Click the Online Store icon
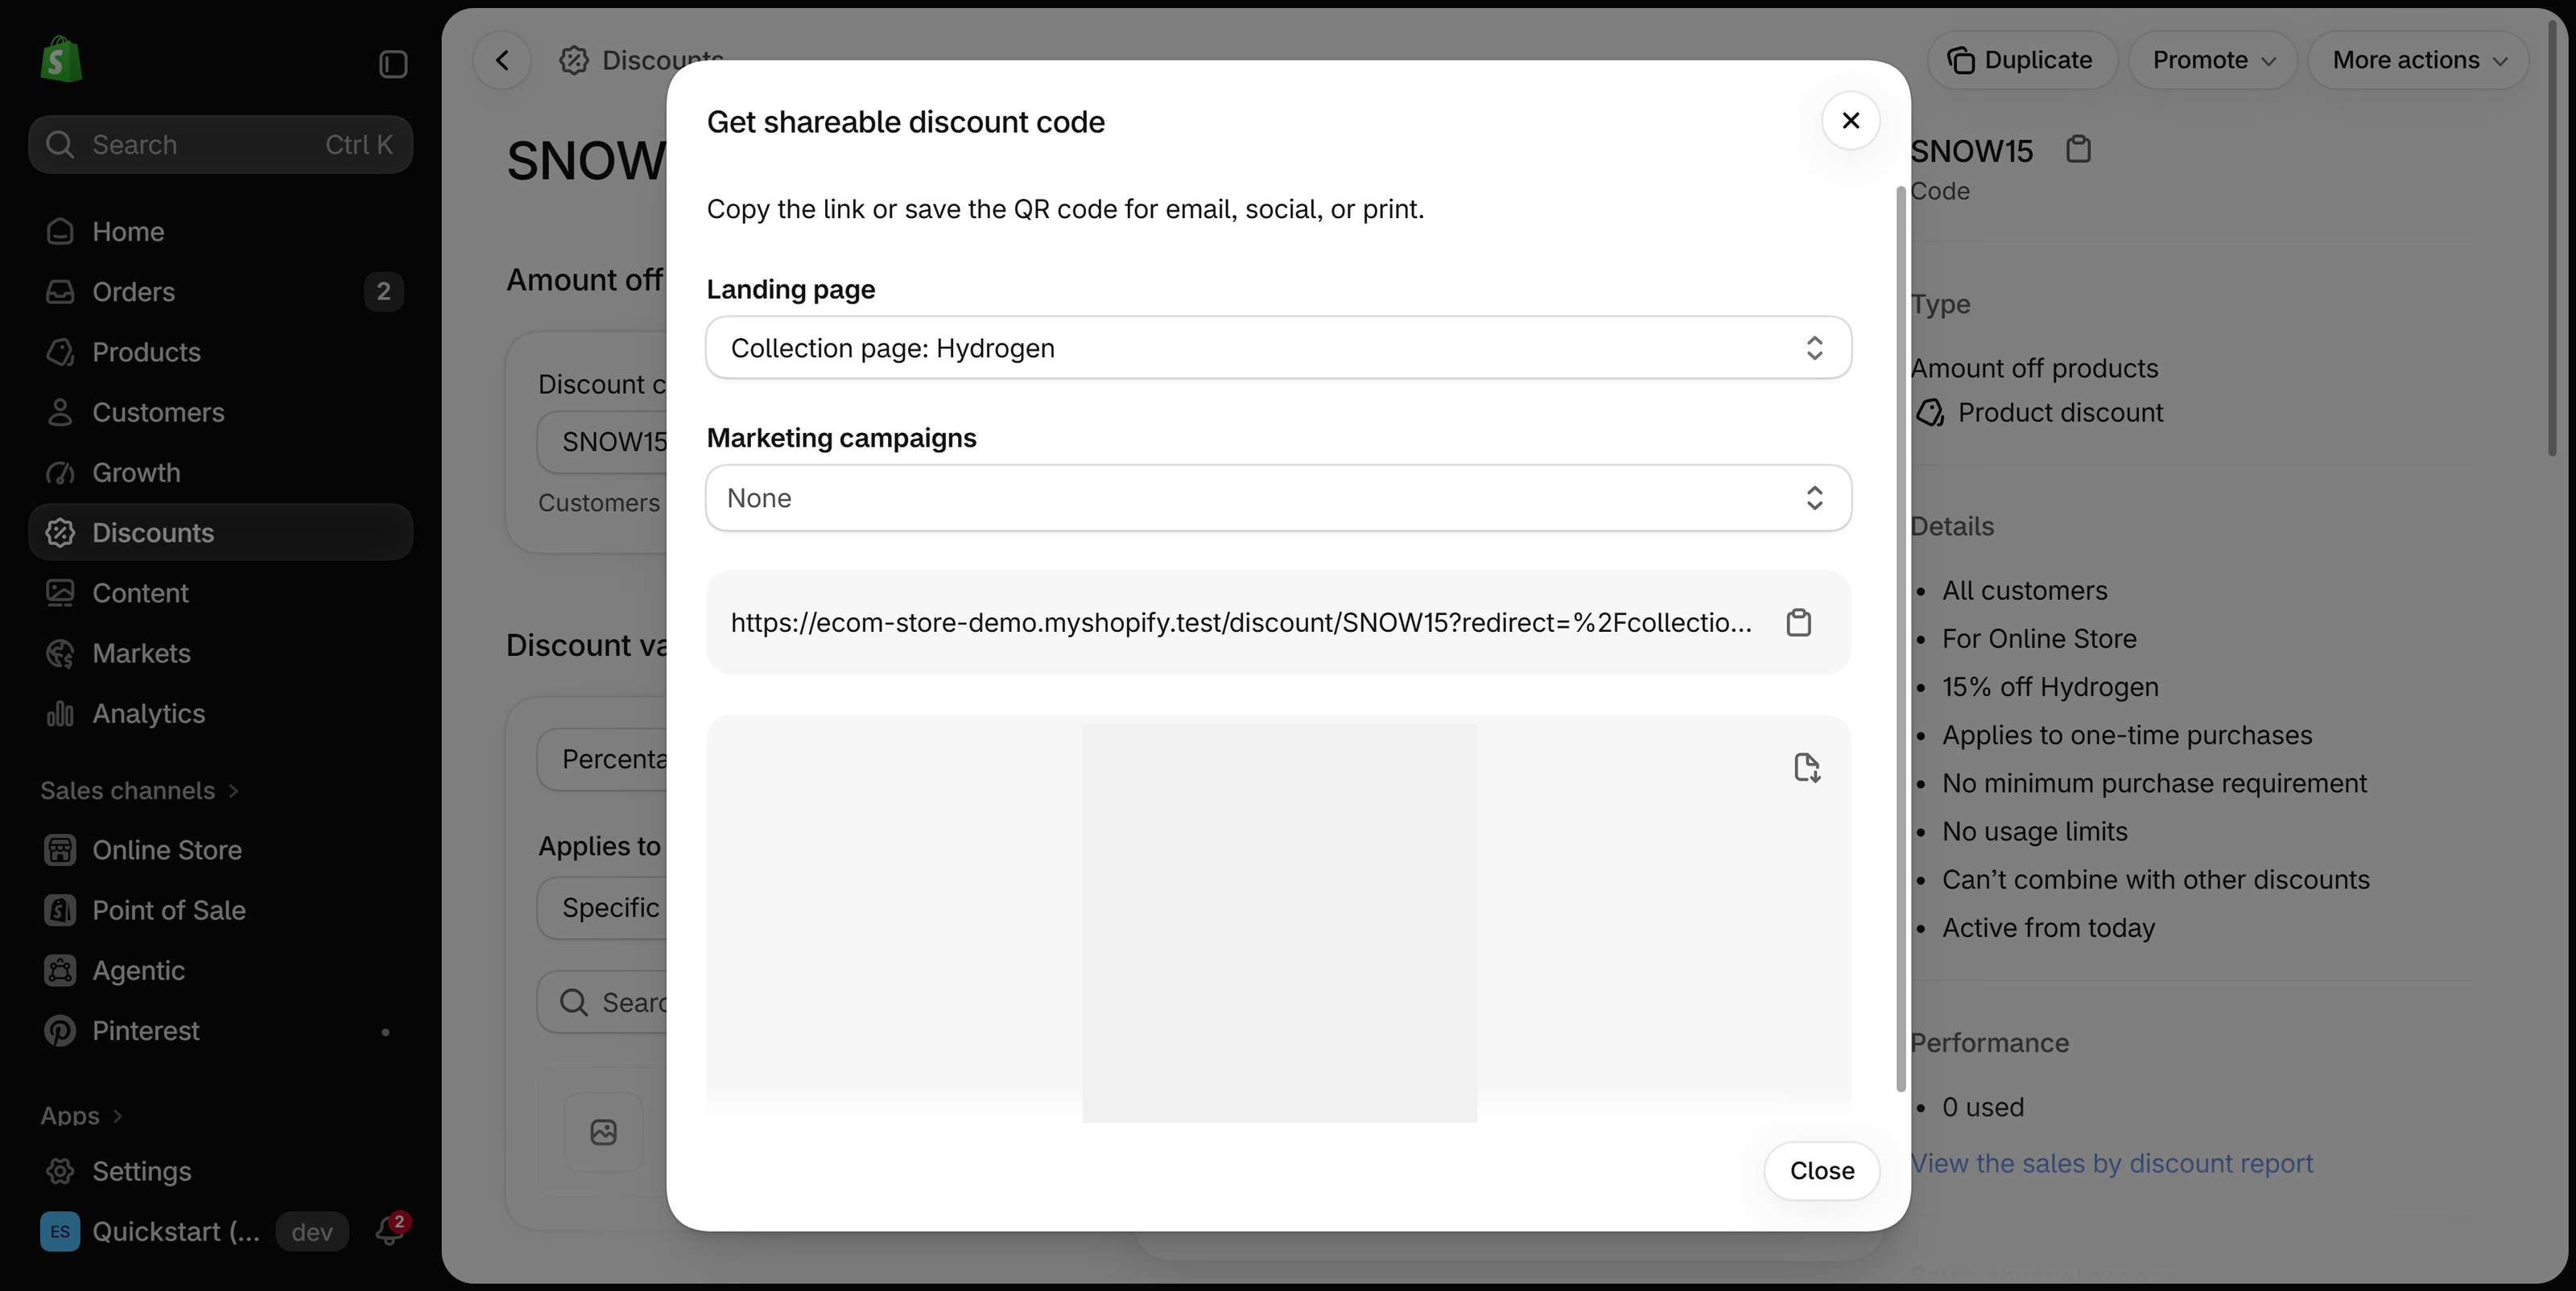This screenshot has height=1291, width=2576. pos(60,850)
